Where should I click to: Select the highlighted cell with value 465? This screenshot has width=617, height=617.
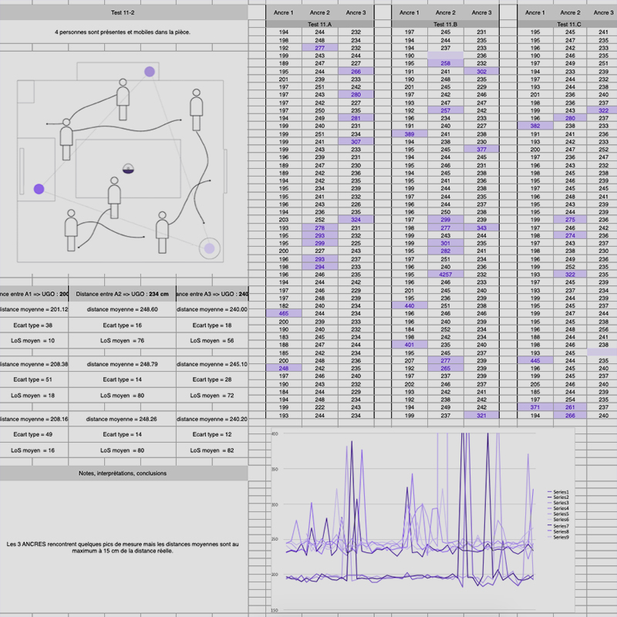point(284,314)
